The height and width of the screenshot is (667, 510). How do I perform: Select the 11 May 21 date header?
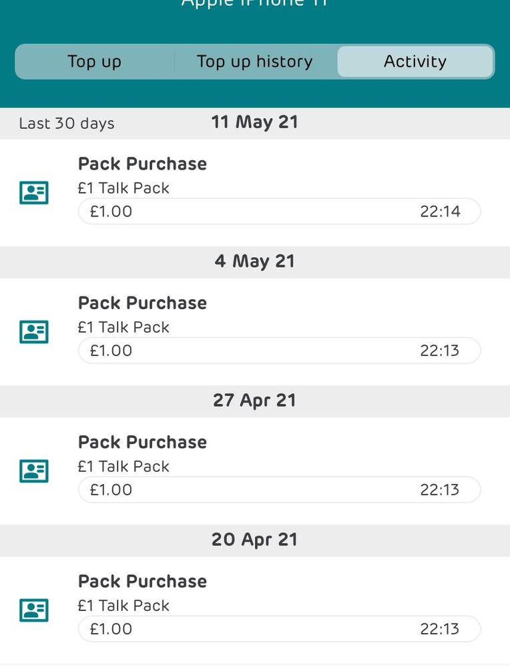pyautogui.click(x=255, y=122)
